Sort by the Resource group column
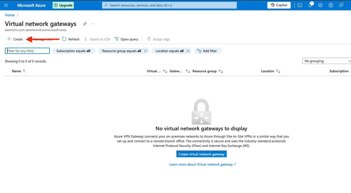Image resolution: width=351 pixels, height=193 pixels. [x=207, y=71]
